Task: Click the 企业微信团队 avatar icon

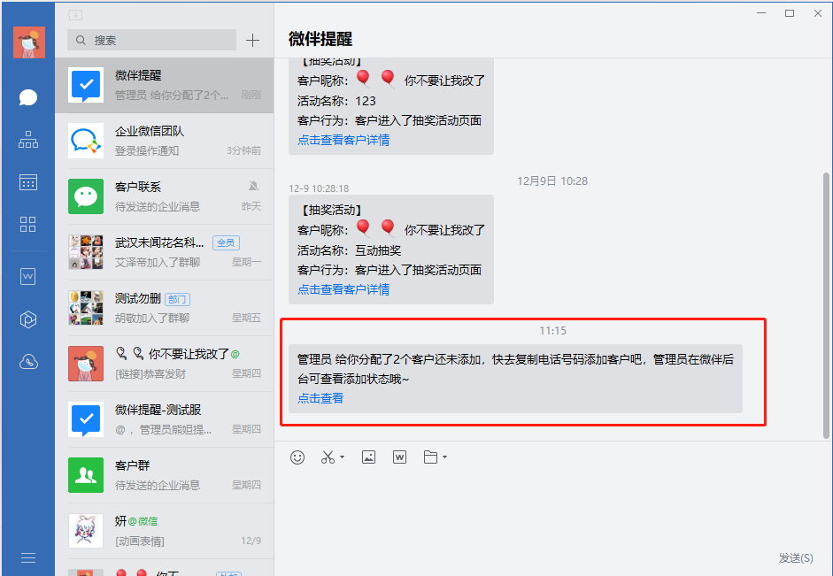Action: pyautogui.click(x=86, y=141)
